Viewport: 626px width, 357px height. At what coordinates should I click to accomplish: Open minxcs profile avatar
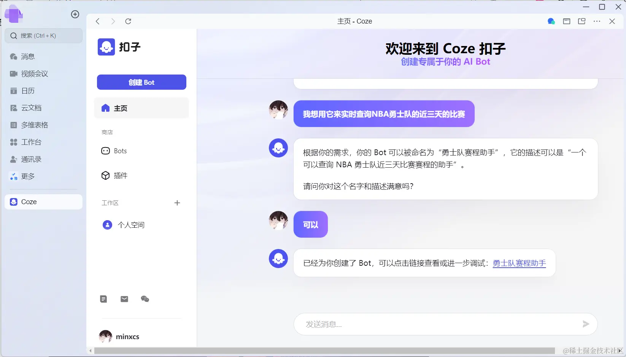point(106,336)
